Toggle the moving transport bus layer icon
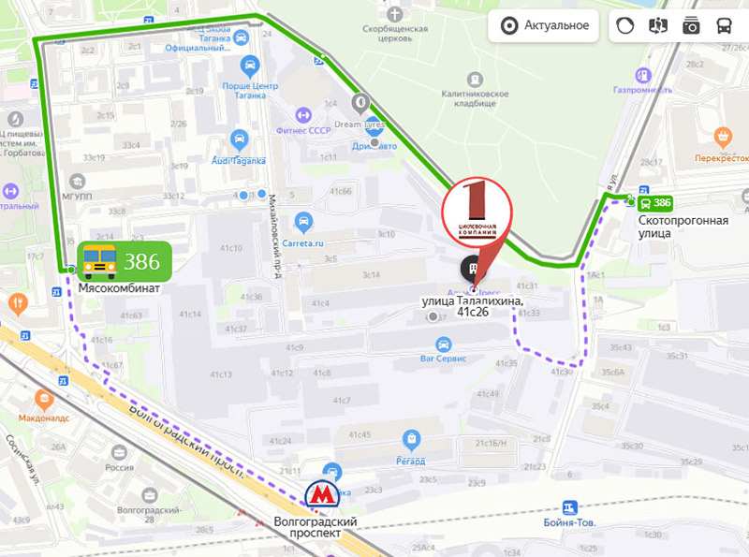The image size is (749, 557). coord(724,25)
